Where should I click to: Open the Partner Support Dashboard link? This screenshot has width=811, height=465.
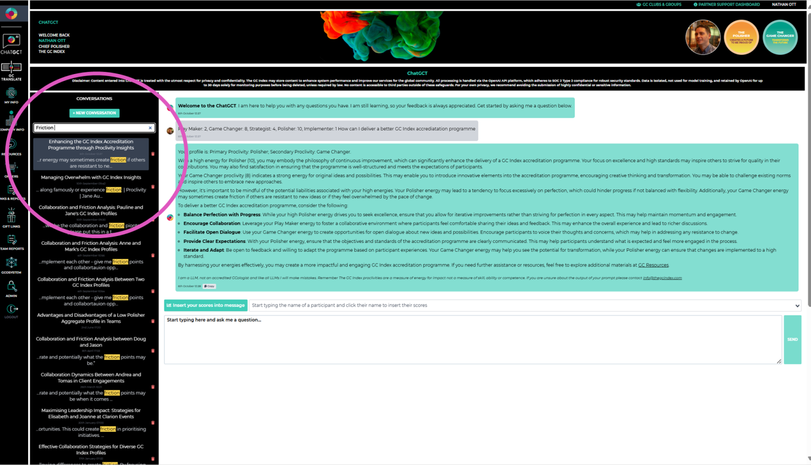click(726, 4)
